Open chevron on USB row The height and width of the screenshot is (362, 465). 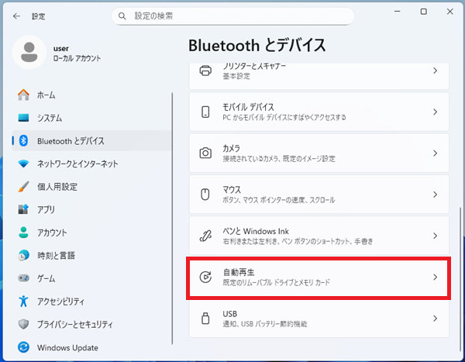[435, 319]
